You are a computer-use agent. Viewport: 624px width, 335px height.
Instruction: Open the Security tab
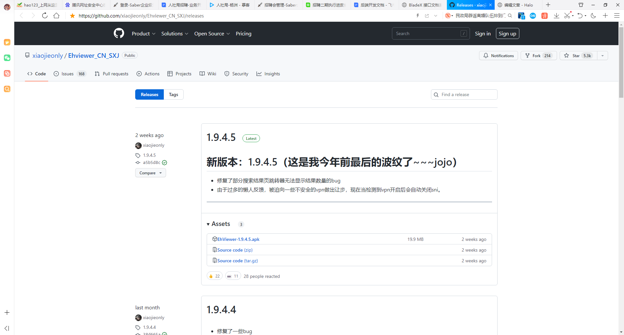click(236, 74)
